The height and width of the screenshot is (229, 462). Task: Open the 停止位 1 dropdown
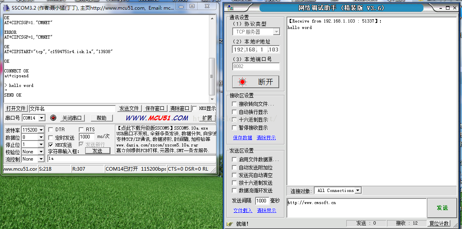coord(41,144)
